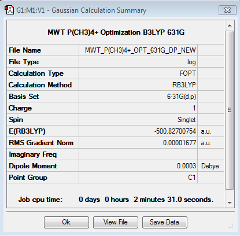This screenshot has width=240, height=236.
Task: Click the Dipole Moment row label
Action: (x=33, y=166)
